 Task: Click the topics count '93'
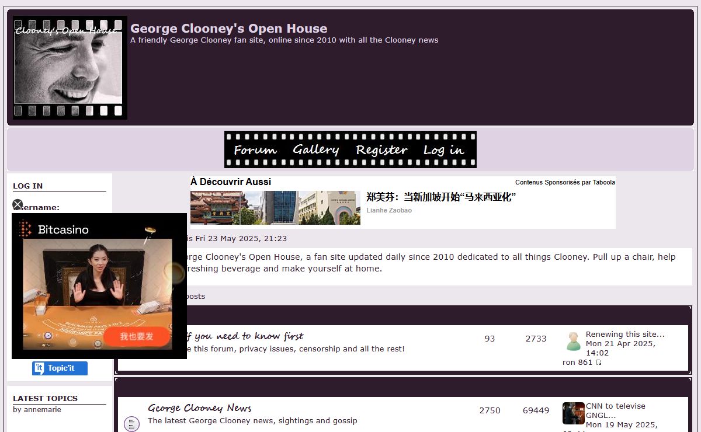(x=490, y=339)
